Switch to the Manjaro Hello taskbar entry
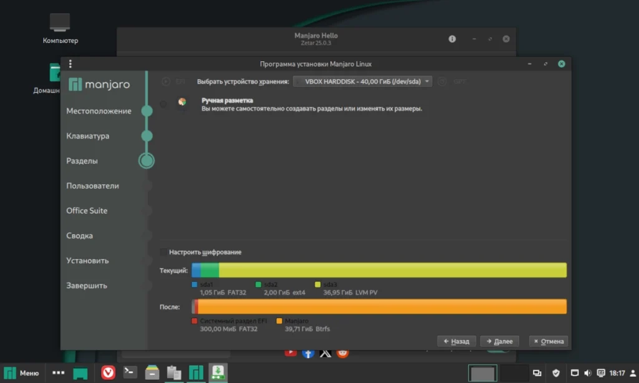This screenshot has width=639, height=383. coord(196,373)
